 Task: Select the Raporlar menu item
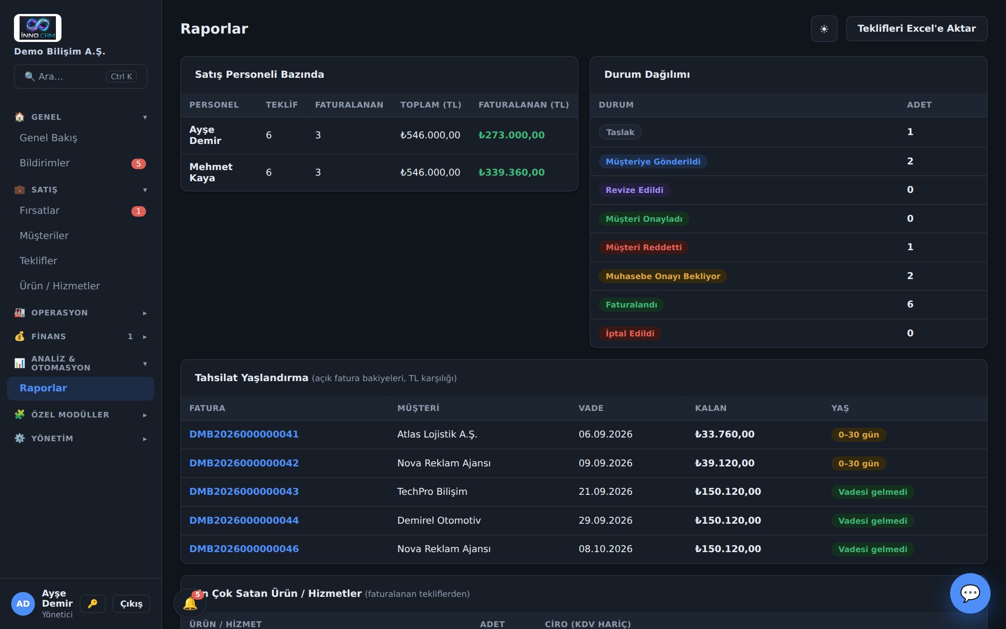81,389
